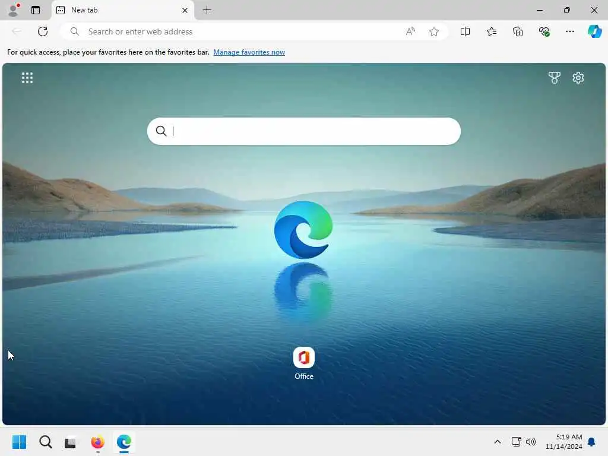This screenshot has width=608, height=456.
Task: Go back using the back arrow
Action: point(17,31)
